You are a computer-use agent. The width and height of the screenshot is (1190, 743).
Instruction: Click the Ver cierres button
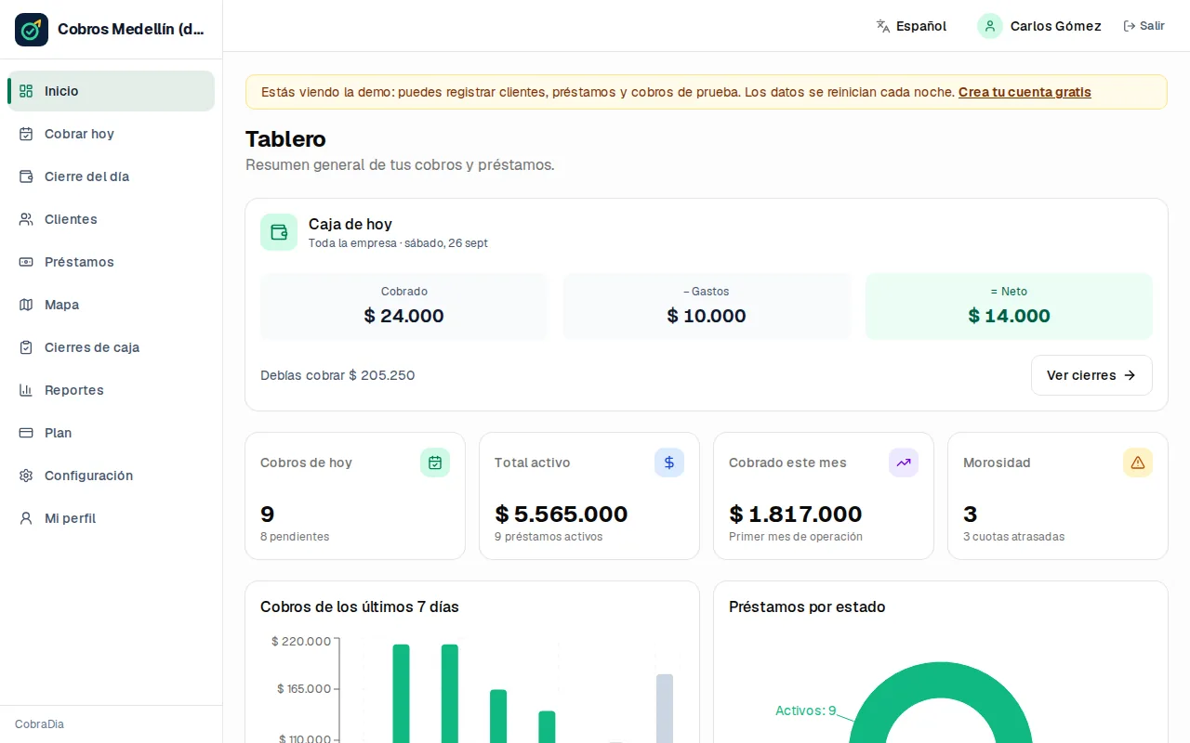[1091, 375]
